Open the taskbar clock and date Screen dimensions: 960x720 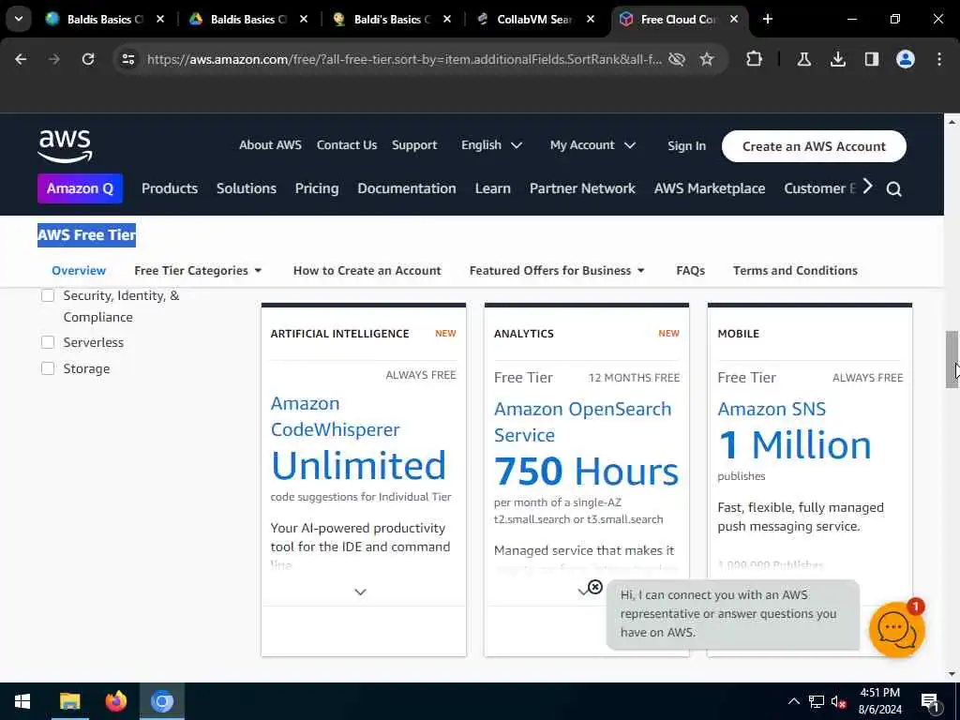pos(879,701)
